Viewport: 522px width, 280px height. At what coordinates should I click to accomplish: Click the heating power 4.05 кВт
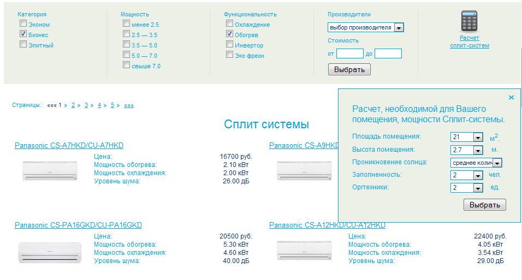tap(490, 245)
